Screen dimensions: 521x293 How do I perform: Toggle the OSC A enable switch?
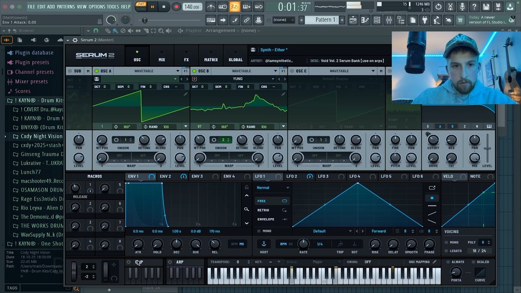tap(96, 71)
